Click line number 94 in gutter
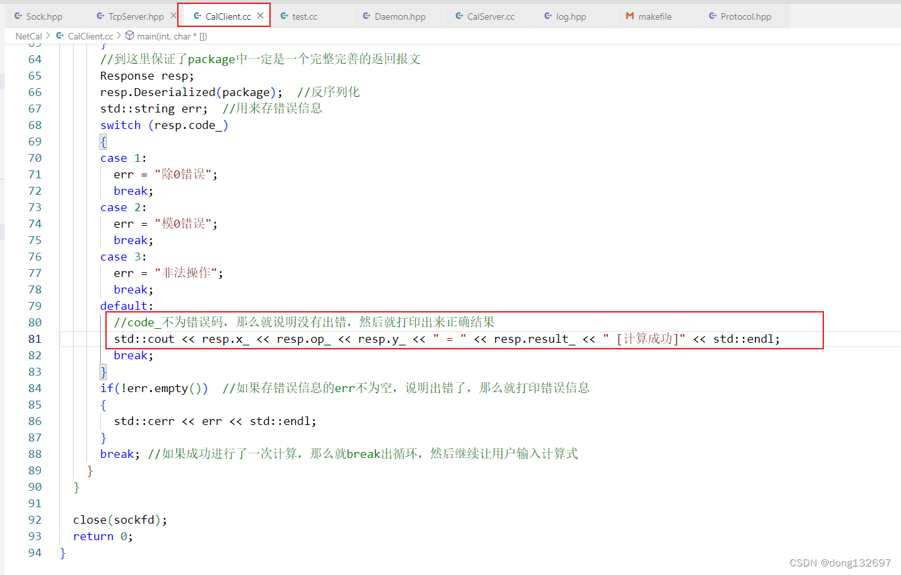This screenshot has width=901, height=575. pos(34,553)
